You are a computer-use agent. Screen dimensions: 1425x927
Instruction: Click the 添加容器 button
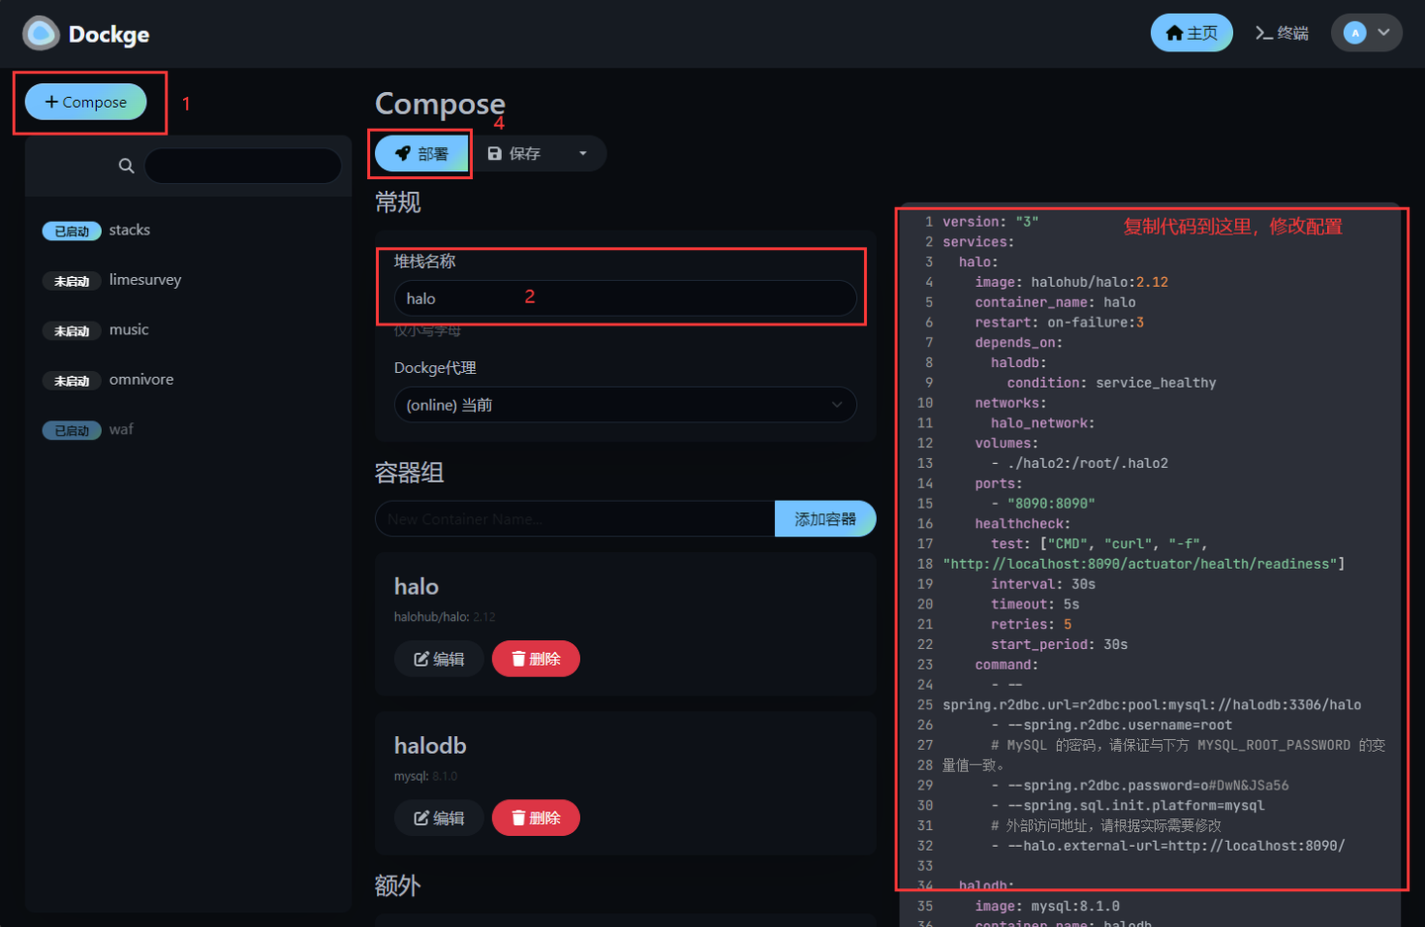click(825, 518)
